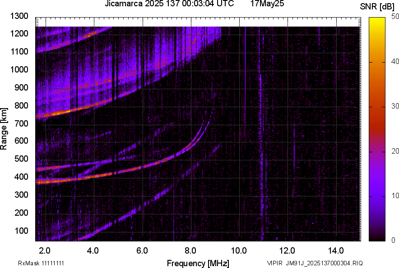Click the range tick label '600'

pyautogui.click(x=21, y=141)
